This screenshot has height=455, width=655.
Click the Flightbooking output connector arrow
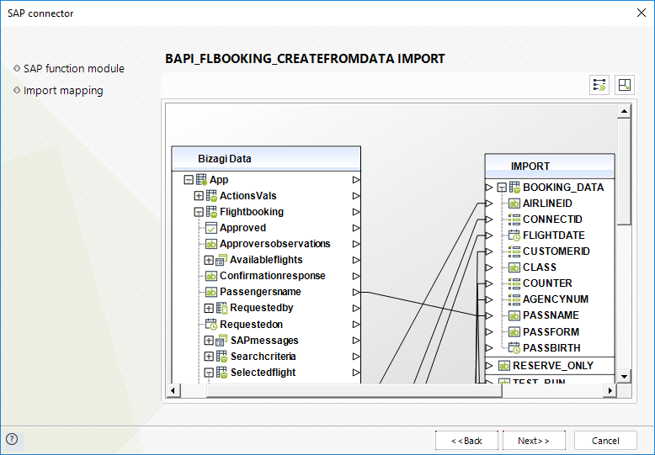pos(356,212)
